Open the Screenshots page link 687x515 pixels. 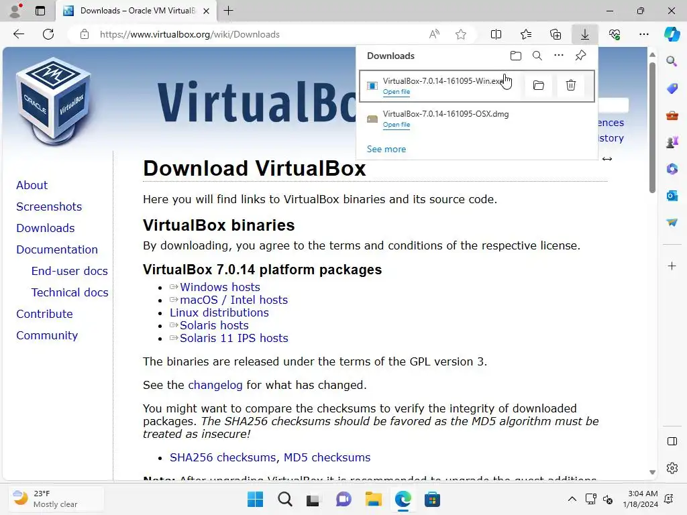[x=49, y=207]
